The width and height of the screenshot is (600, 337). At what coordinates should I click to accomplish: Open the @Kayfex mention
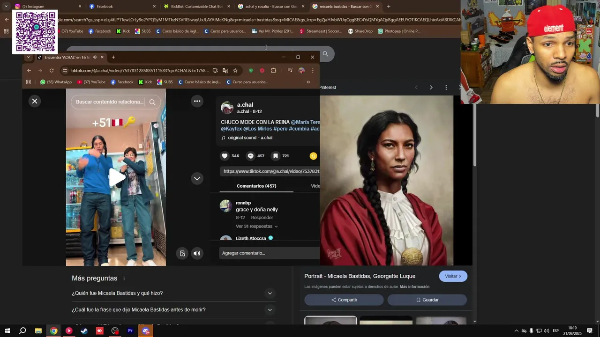pyautogui.click(x=232, y=129)
